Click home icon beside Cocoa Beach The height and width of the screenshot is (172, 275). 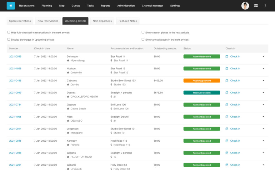68,109
